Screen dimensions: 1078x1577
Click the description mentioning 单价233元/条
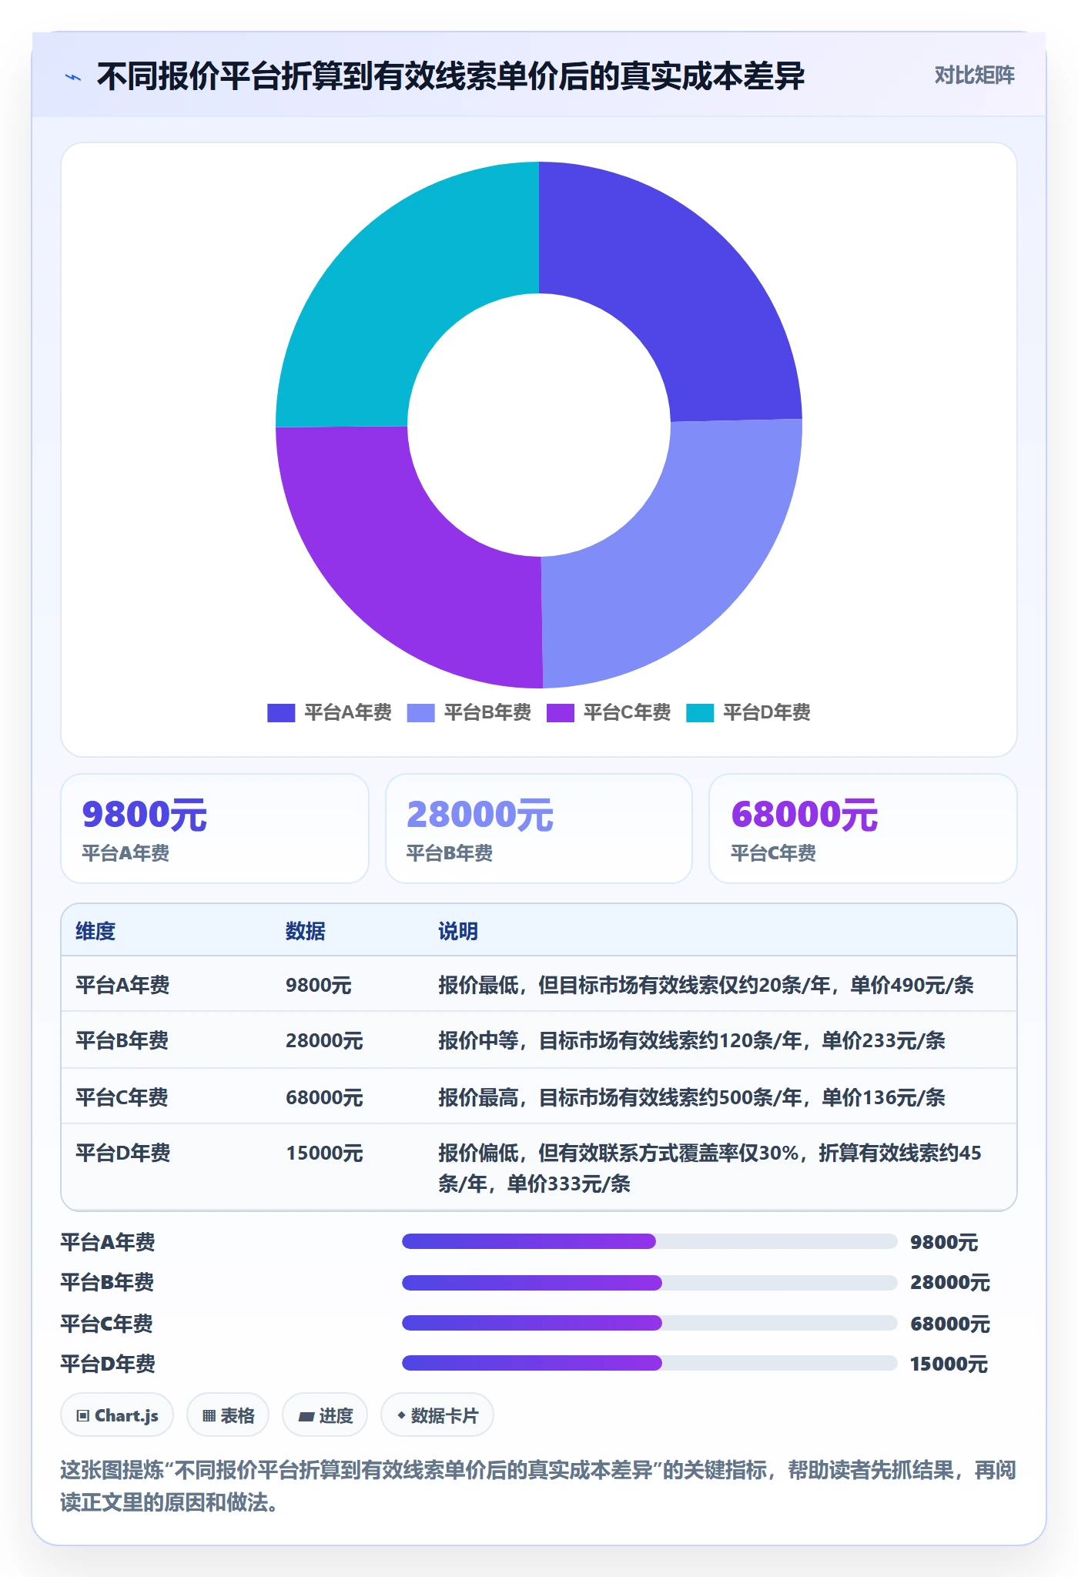tap(691, 1040)
